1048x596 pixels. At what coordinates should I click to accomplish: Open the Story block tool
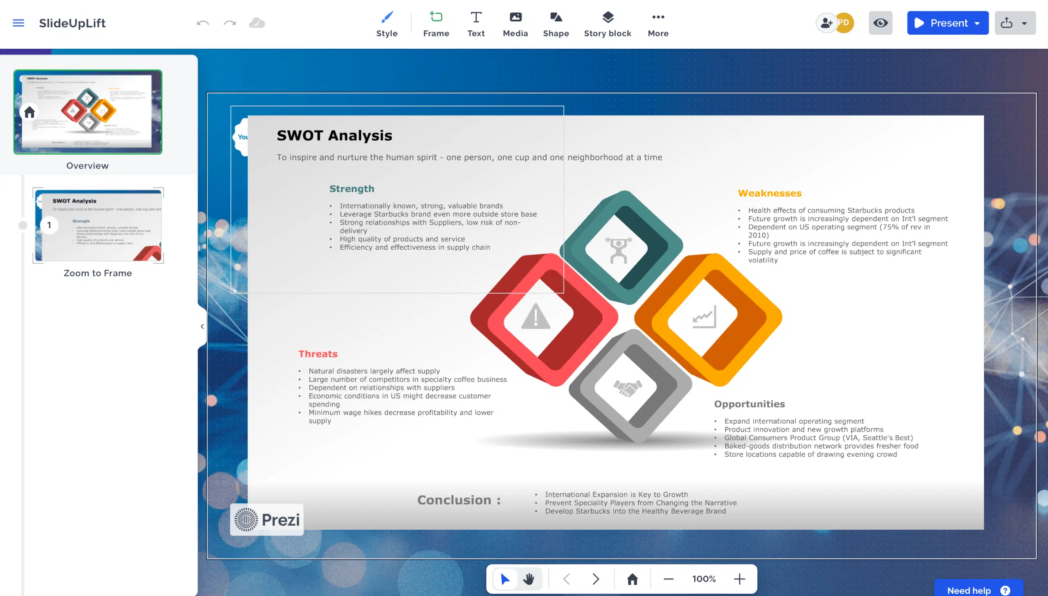pos(607,23)
